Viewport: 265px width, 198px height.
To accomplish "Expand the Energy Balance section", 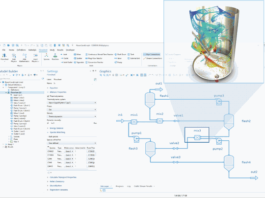I will (55, 128).
